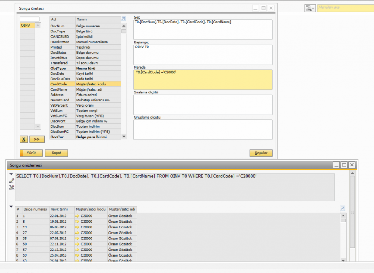Click the expand icon above the field list
374x273 pixels.
click(123, 18)
